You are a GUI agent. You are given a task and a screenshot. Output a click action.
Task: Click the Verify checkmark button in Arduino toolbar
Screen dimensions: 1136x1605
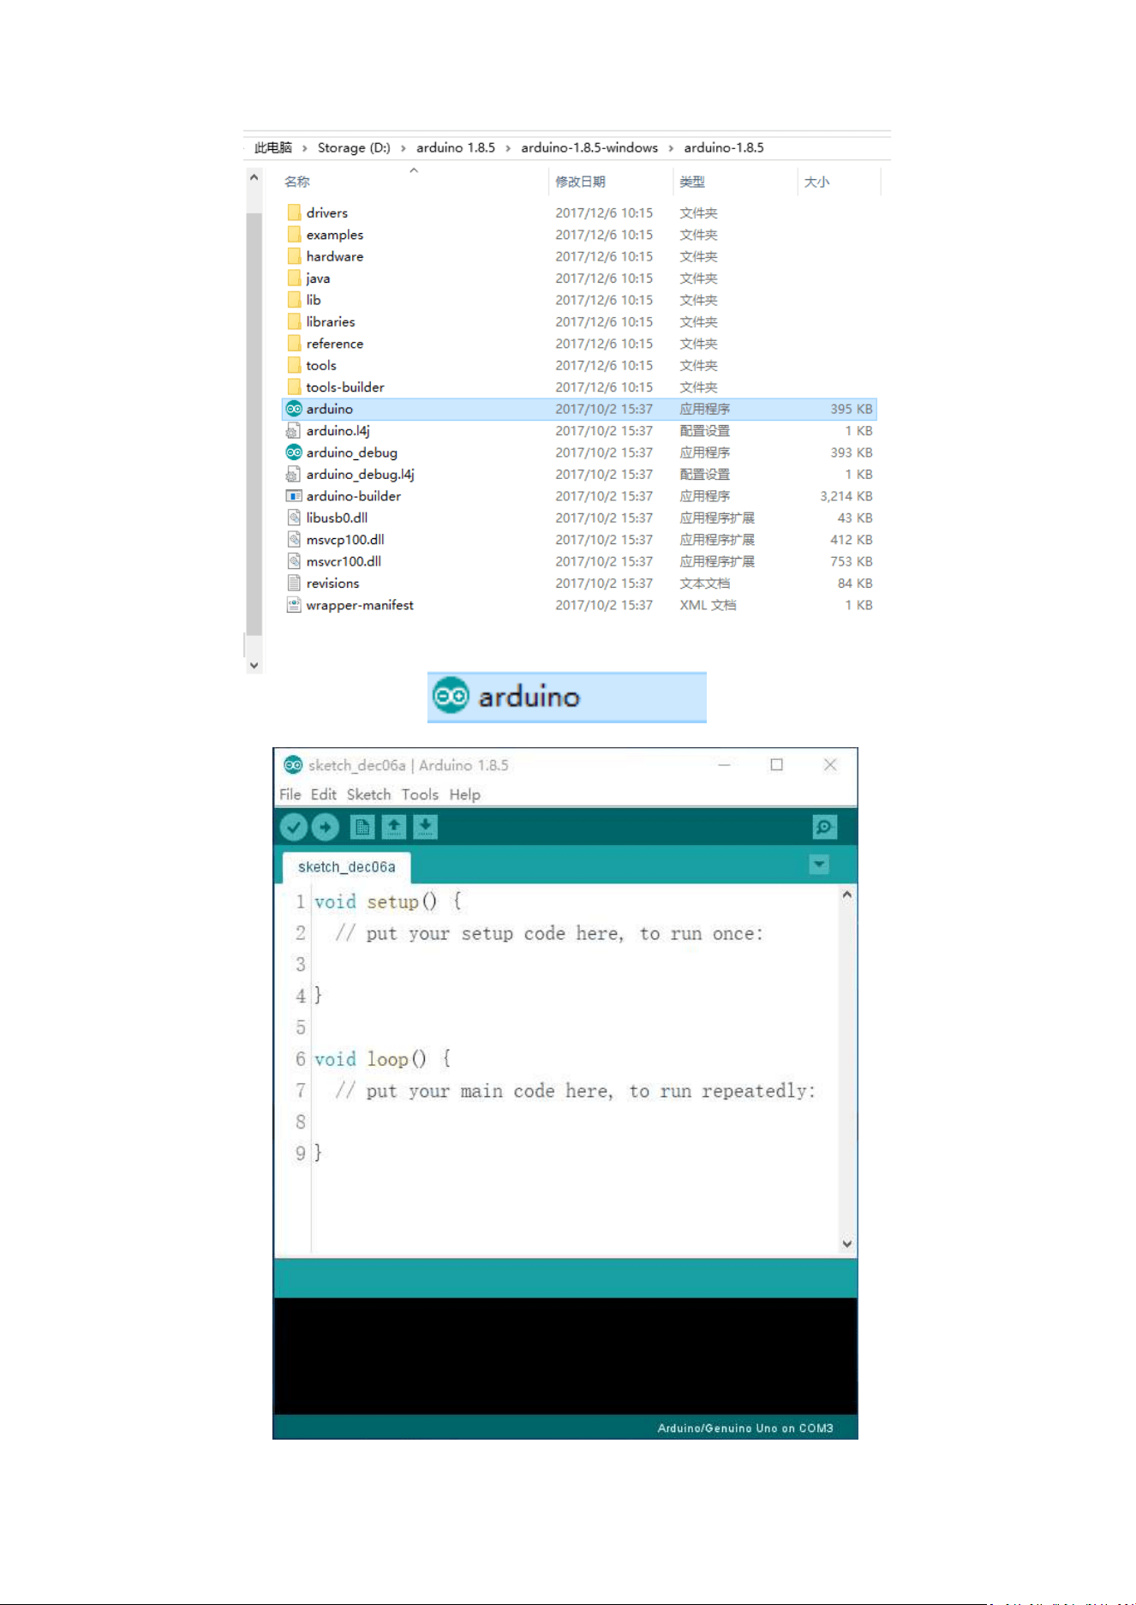(x=293, y=827)
